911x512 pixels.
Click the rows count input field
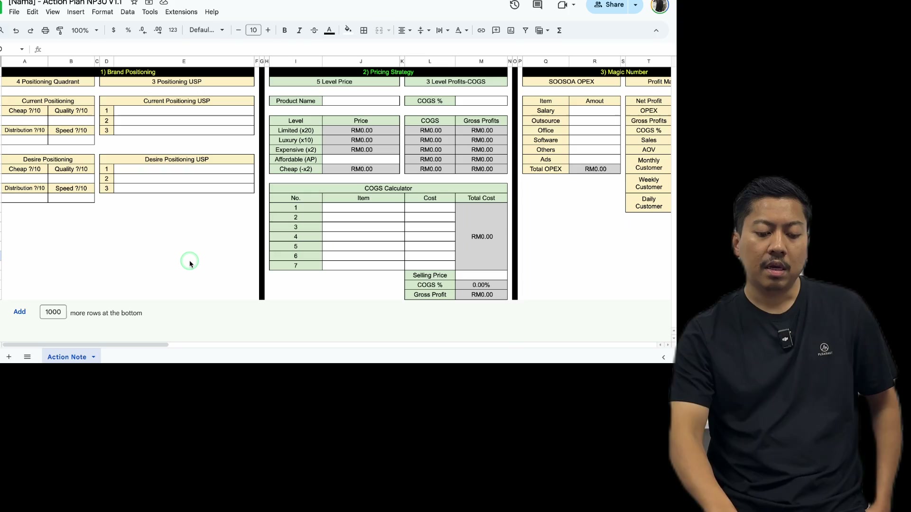(x=53, y=312)
